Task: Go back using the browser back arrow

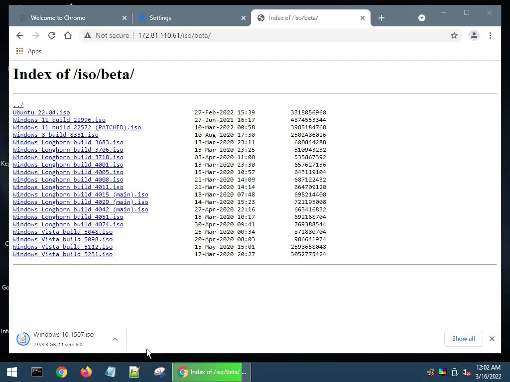Action: (x=20, y=35)
